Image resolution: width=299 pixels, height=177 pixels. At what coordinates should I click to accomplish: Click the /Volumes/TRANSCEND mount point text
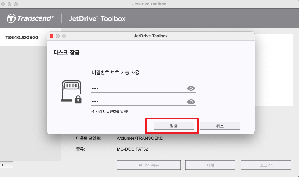pyautogui.click(x=140, y=138)
